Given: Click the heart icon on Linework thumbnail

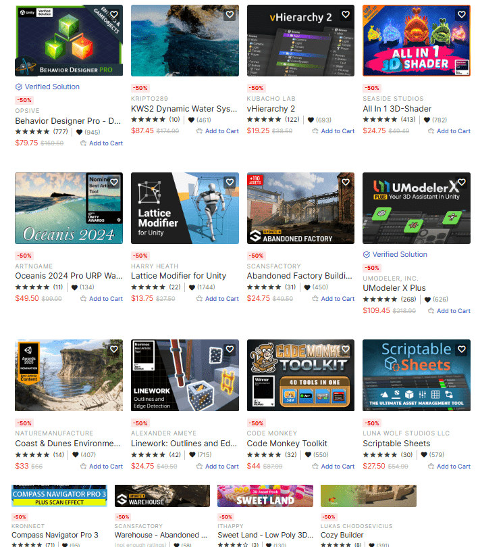Looking at the screenshot, I should (x=230, y=349).
